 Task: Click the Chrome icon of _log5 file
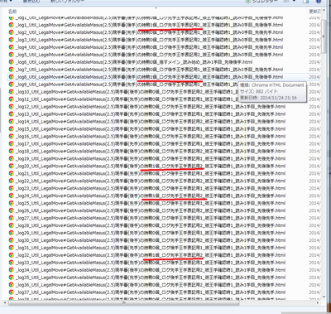pyautogui.click(x=12, y=55)
